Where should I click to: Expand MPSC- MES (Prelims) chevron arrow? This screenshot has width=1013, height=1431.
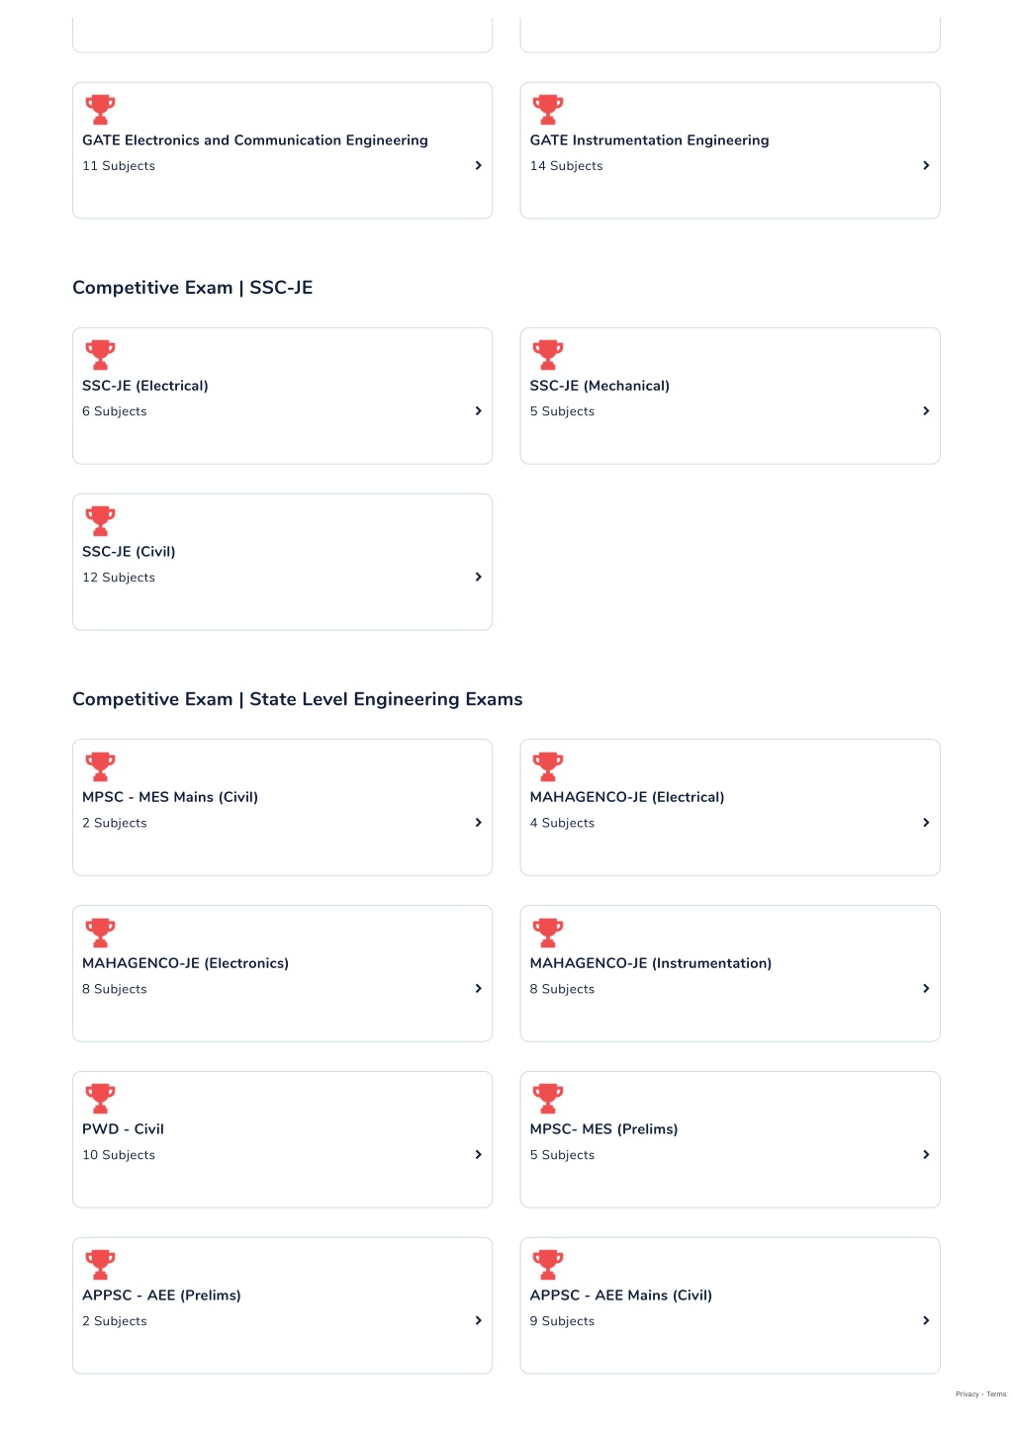pos(926,1154)
